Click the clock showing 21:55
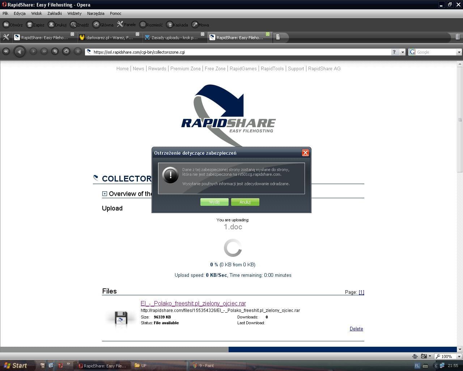 pos(453,366)
